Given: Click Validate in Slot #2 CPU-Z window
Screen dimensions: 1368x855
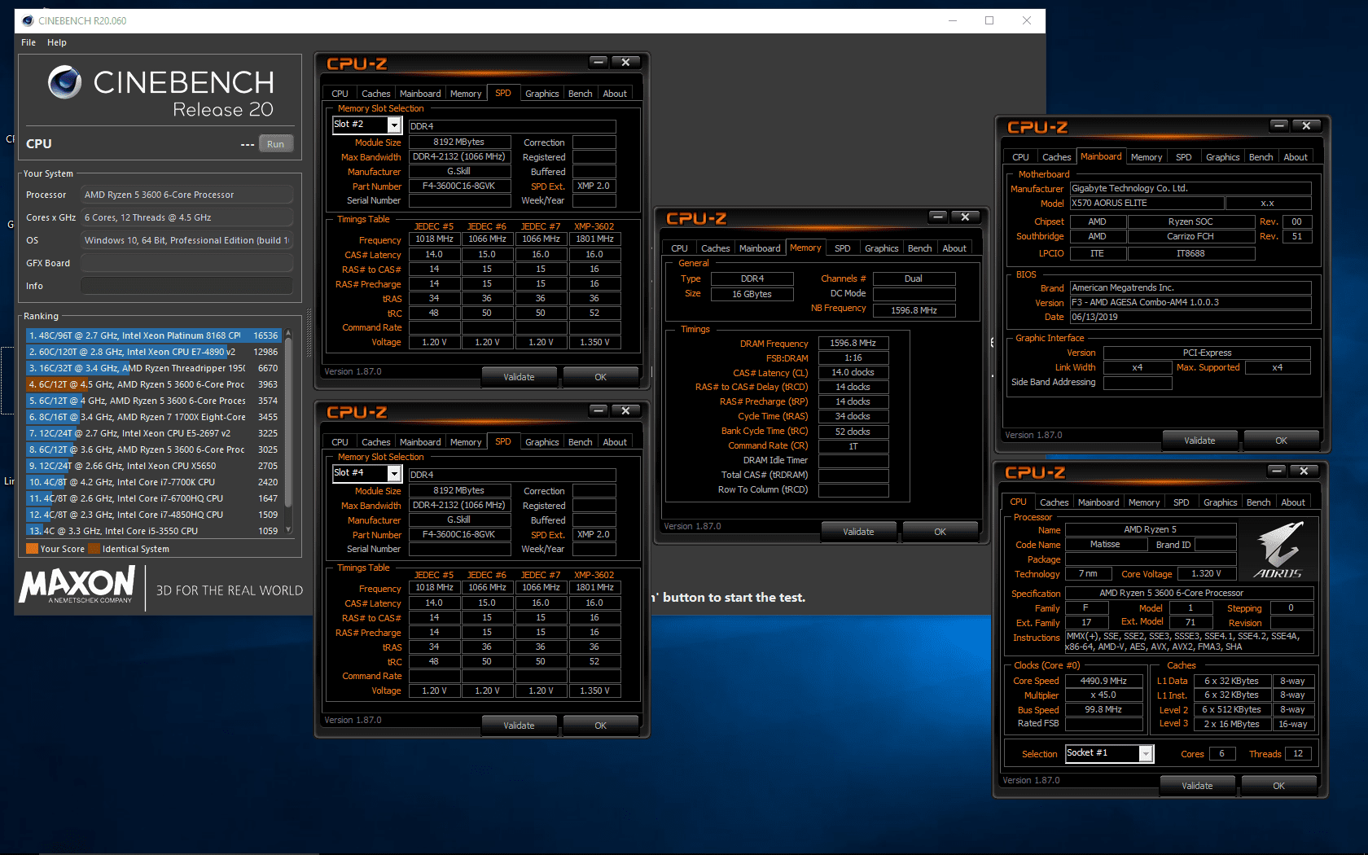Looking at the screenshot, I should [x=519, y=377].
